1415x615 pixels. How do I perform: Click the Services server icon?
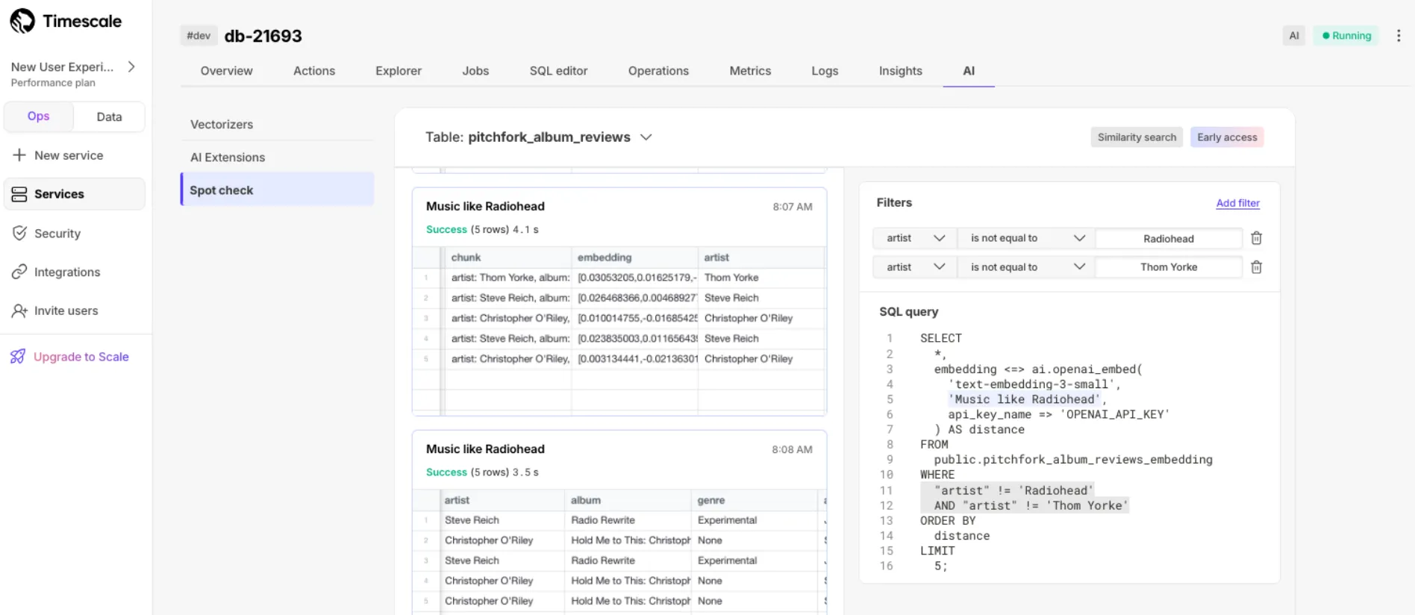19,194
